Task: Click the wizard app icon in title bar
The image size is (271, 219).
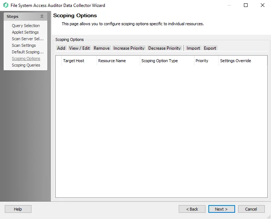Action: [x=6, y=5]
